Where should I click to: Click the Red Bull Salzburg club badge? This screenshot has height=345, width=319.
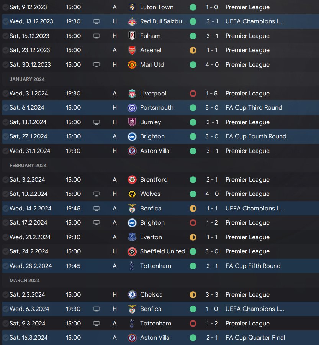(x=132, y=21)
